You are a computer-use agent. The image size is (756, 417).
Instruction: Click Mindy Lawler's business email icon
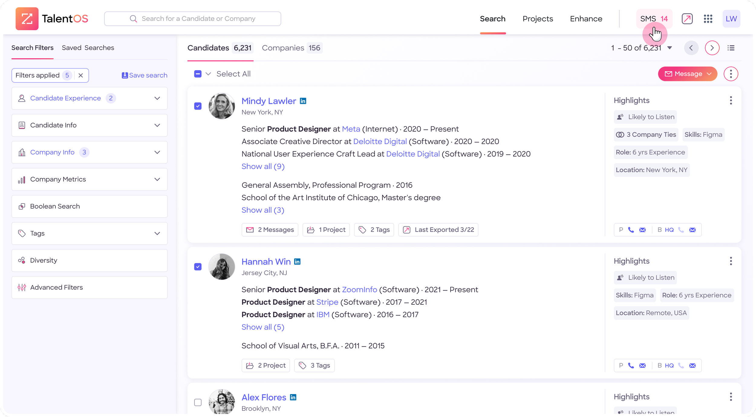point(692,230)
